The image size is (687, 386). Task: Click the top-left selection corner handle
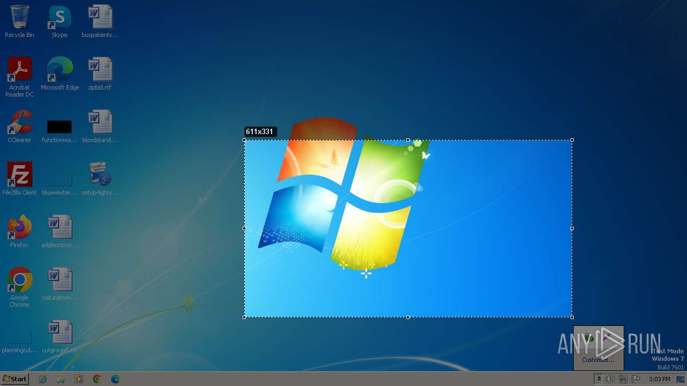click(x=244, y=140)
